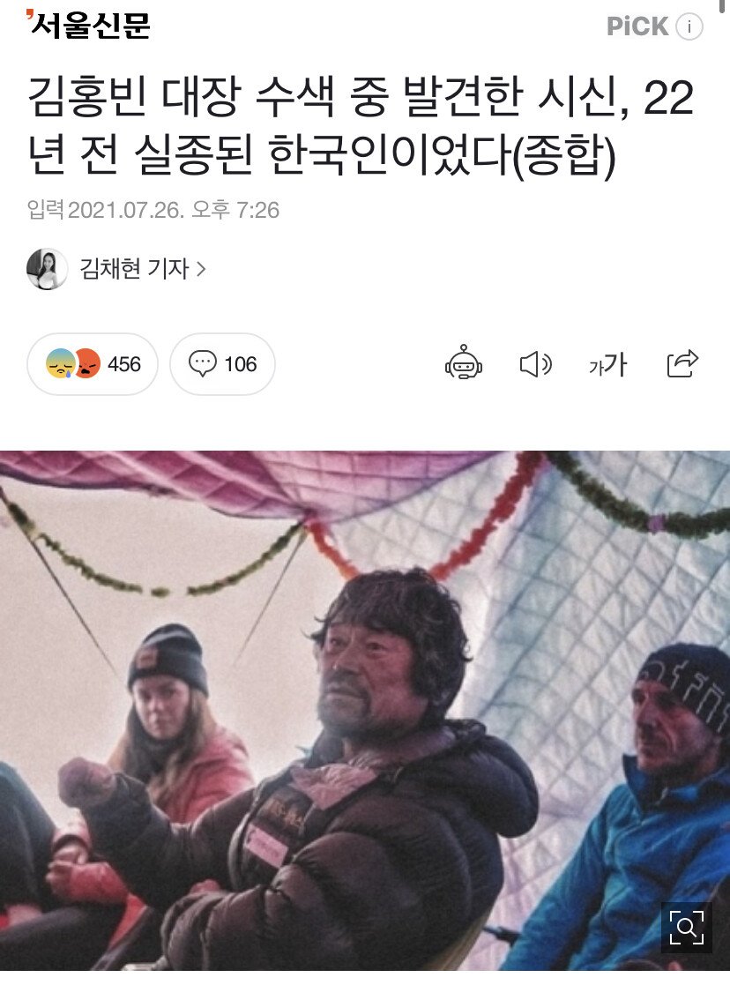Click the comment speech bubble icon
This screenshot has height=985, width=730.
pos(202,363)
